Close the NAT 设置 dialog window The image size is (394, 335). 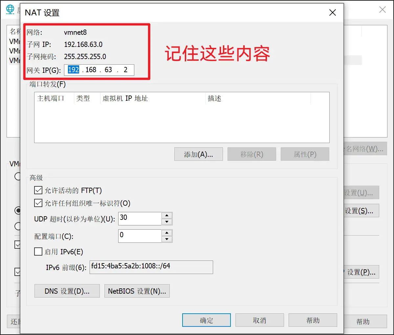click(332, 12)
